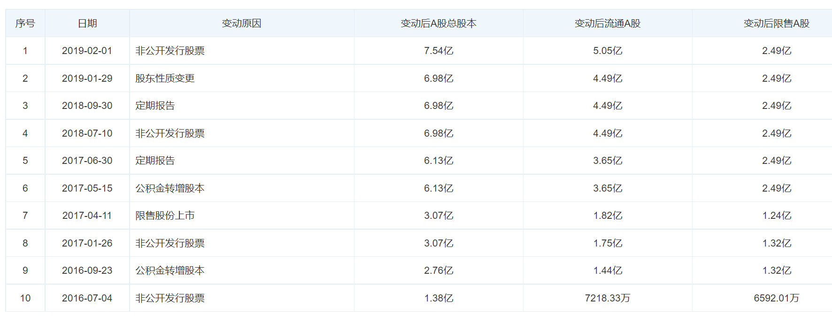
Task: Click the 2.76亿 total share capital cell
Action: tap(439, 270)
